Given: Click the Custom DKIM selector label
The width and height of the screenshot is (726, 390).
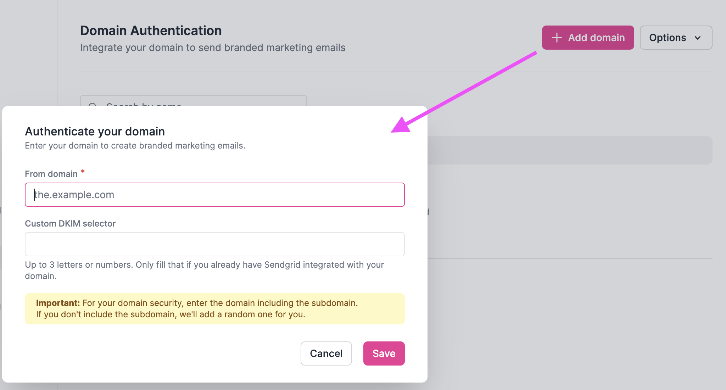Looking at the screenshot, I should coord(70,223).
